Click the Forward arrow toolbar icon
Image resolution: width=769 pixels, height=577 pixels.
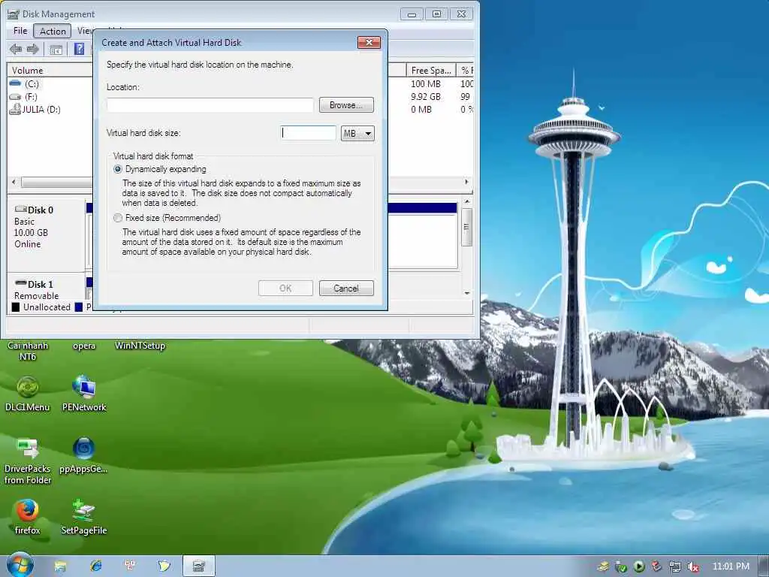(x=33, y=49)
